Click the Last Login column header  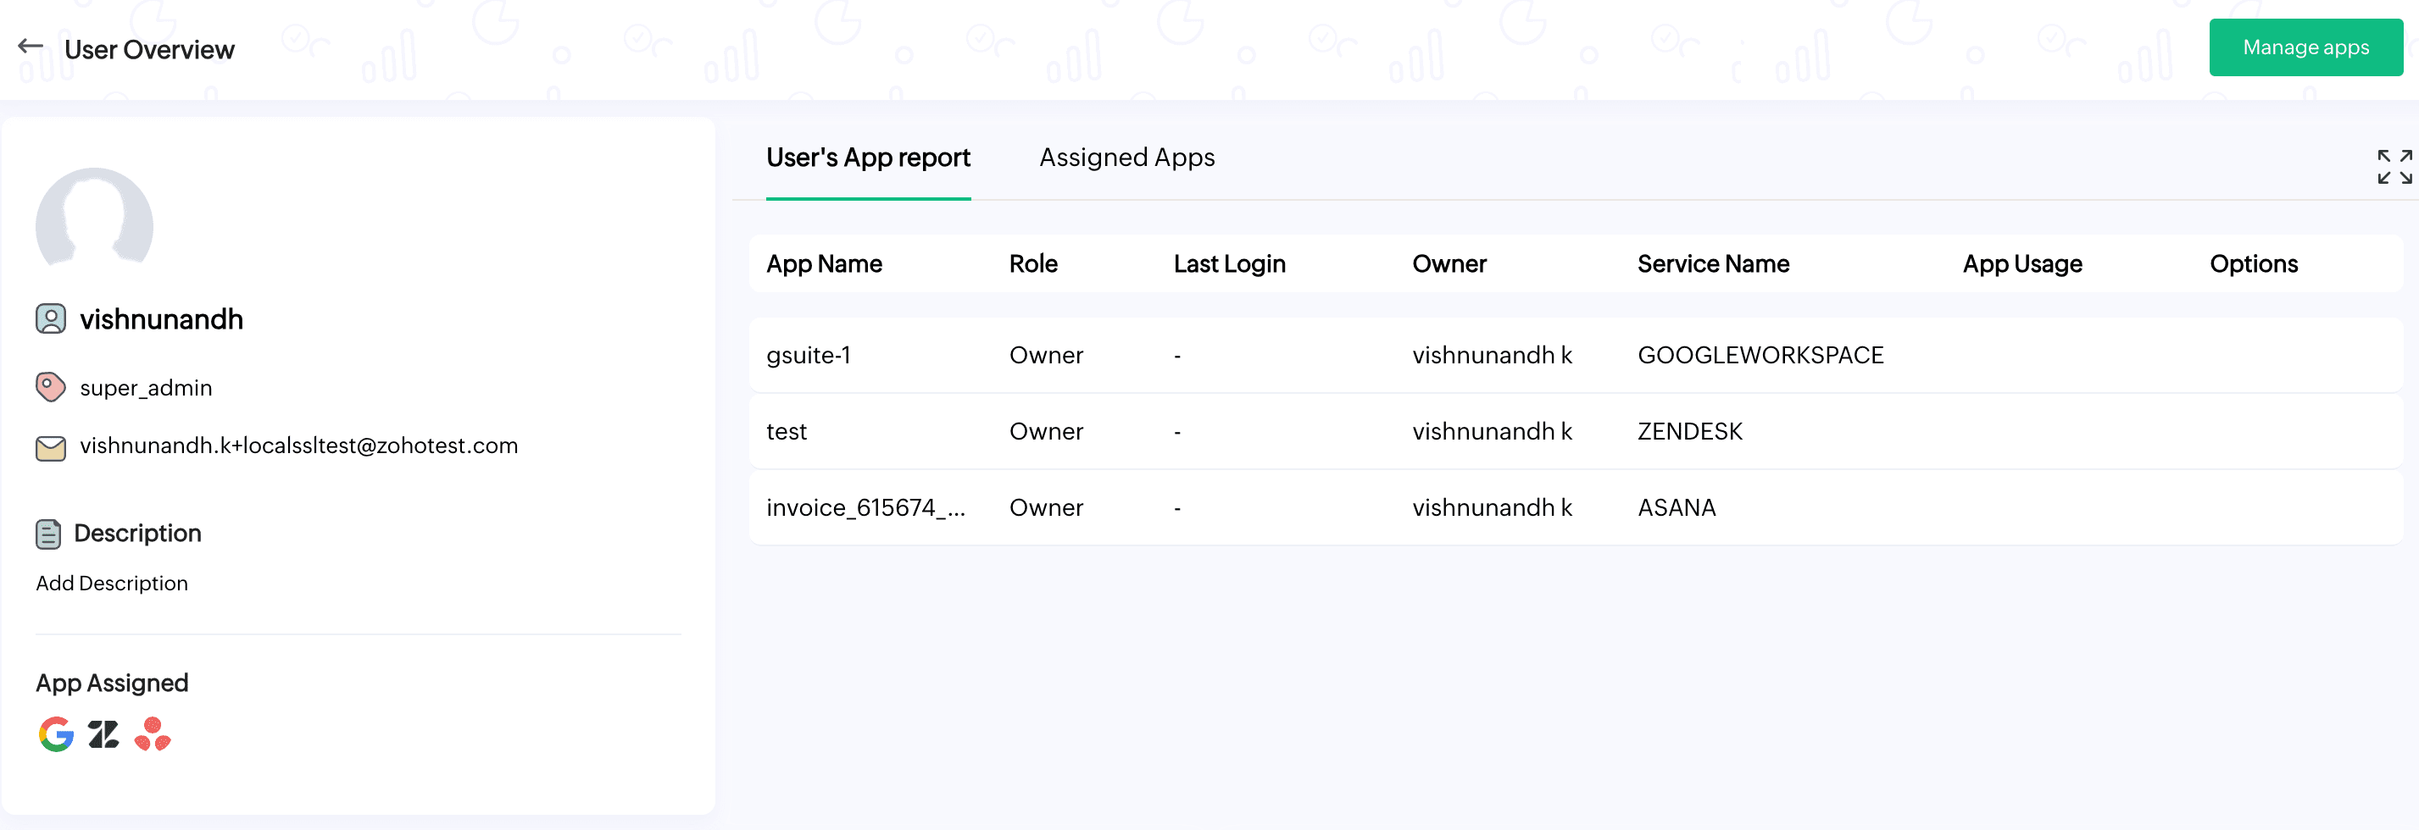[1228, 264]
